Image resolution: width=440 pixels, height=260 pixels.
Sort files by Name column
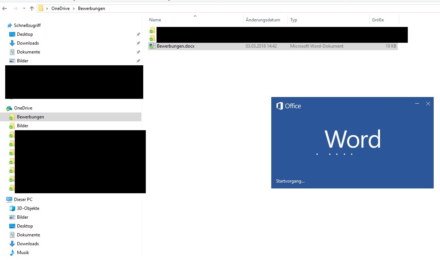(155, 20)
